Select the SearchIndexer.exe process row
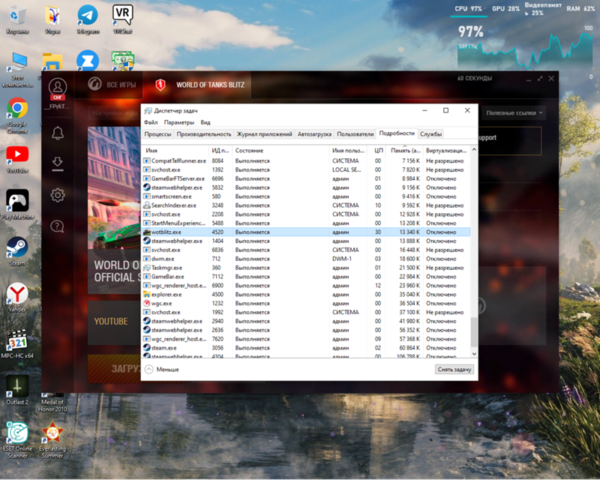Screen dimensions: 600x480 pyautogui.click(x=306, y=205)
